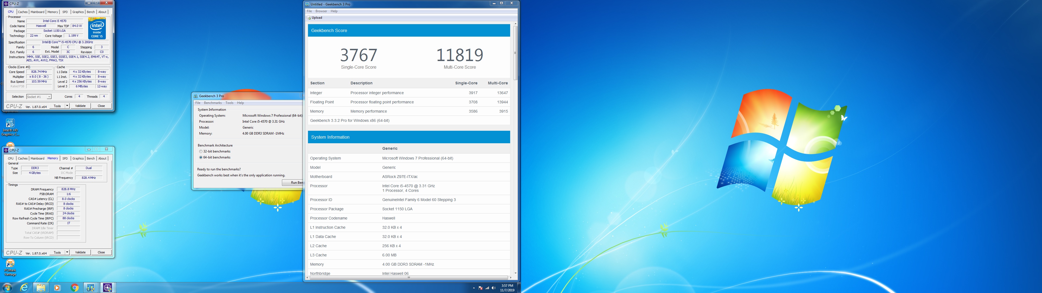Open Windows Media Player from taskbar
Viewport: 1042px width, 293px height.
click(58, 288)
